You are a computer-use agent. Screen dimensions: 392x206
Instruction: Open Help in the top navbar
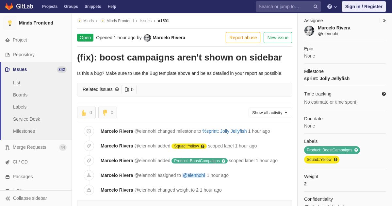pyautogui.click(x=112, y=7)
